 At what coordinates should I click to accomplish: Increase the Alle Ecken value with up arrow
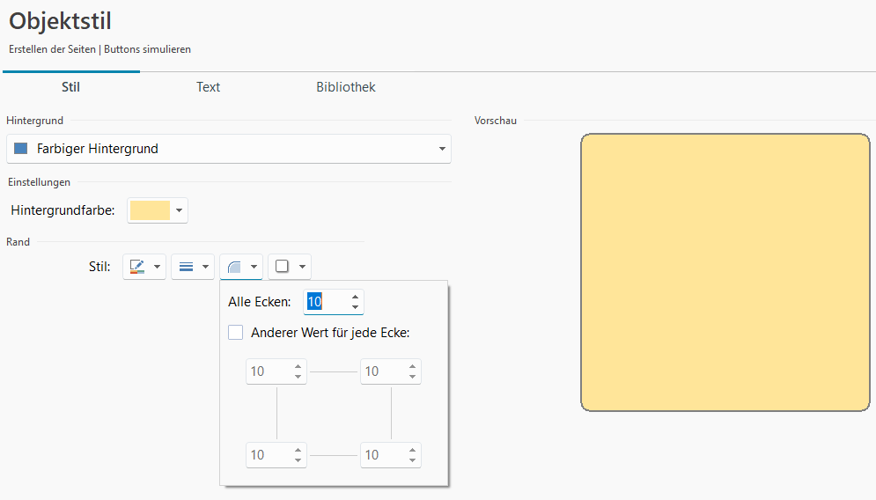tap(355, 297)
